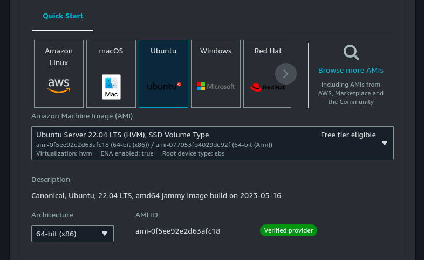Click the AMI ID ami-0f5ee92e2d63afc18 value
Image resolution: width=424 pixels, height=260 pixels.
pos(177,231)
